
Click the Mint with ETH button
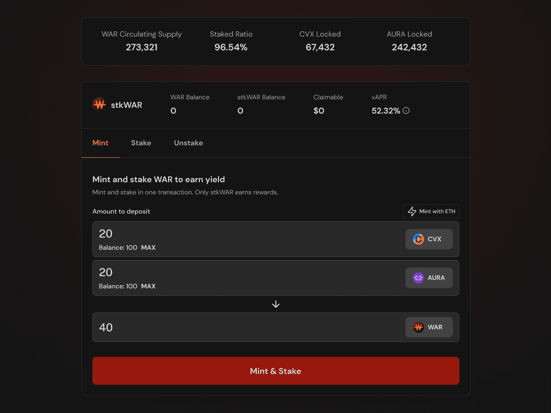pos(431,211)
